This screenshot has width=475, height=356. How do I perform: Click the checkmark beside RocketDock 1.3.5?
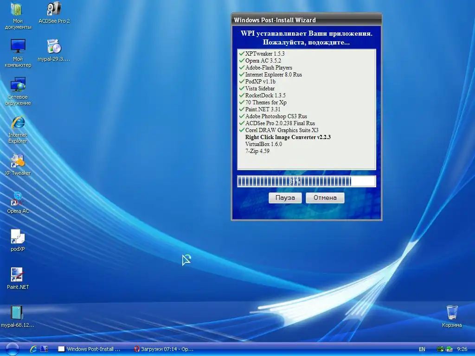coord(241,95)
